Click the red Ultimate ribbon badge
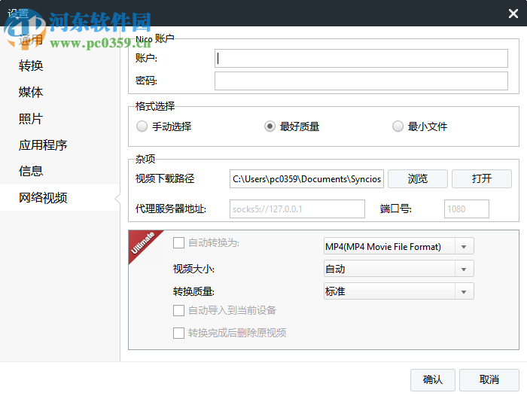The width and height of the screenshot is (527, 399). (x=142, y=243)
